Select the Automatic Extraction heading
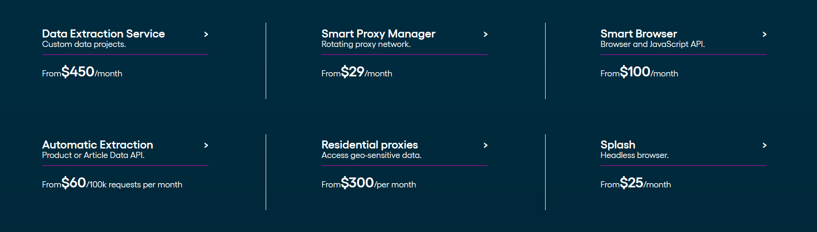This screenshot has height=232, width=817. coord(98,145)
